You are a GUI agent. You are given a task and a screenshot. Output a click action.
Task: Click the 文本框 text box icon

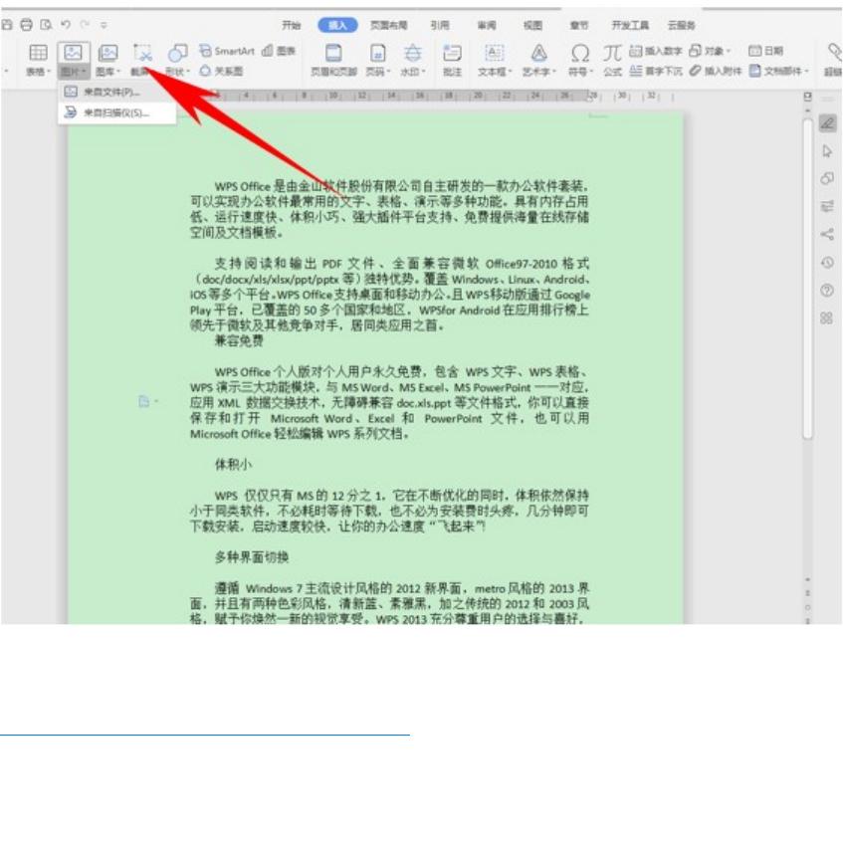pos(494,53)
